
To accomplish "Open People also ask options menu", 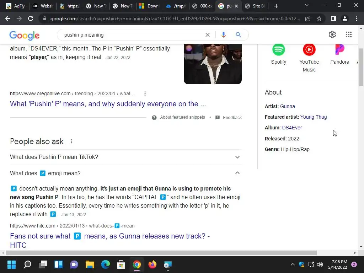I will click(71, 141).
